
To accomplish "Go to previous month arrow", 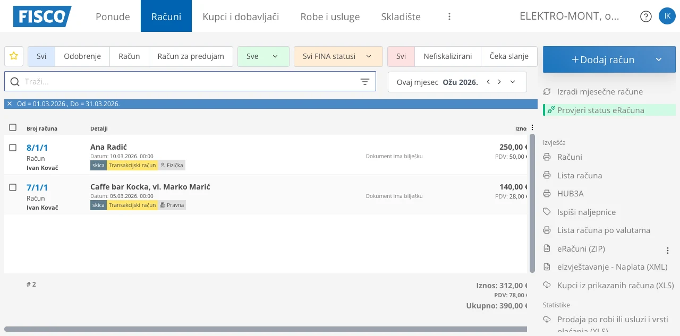I will (x=488, y=82).
